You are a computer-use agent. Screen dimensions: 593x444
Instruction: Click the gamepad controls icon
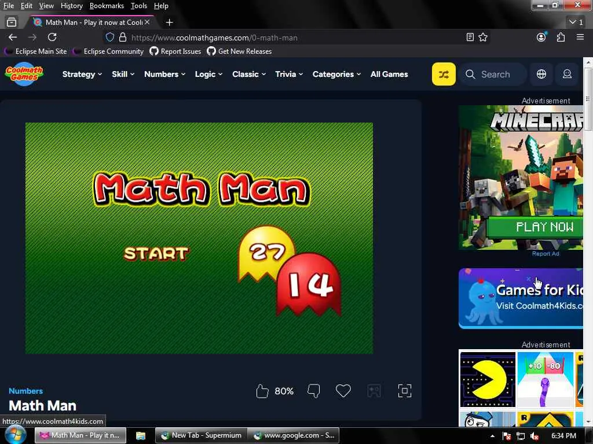(374, 391)
